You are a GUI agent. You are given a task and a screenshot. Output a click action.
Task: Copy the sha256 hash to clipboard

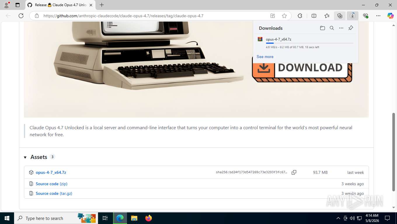(294, 172)
